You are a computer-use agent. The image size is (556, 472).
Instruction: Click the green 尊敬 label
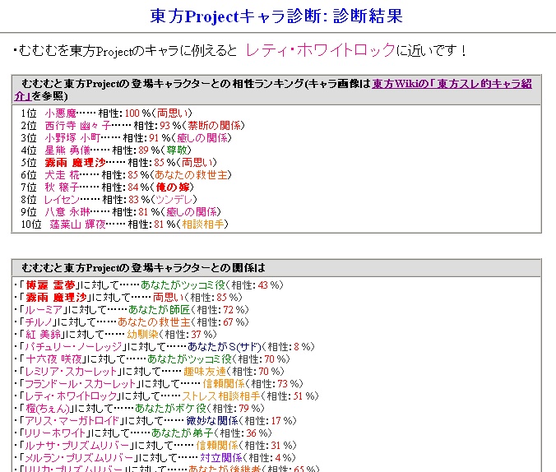(x=176, y=150)
